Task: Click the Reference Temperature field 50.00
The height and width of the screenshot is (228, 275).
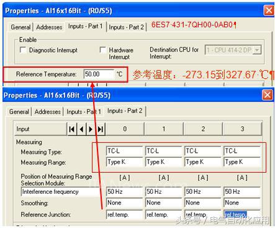Action: [99, 74]
